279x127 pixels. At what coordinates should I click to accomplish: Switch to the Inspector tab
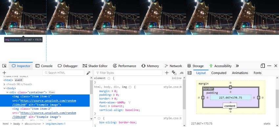click(21, 66)
